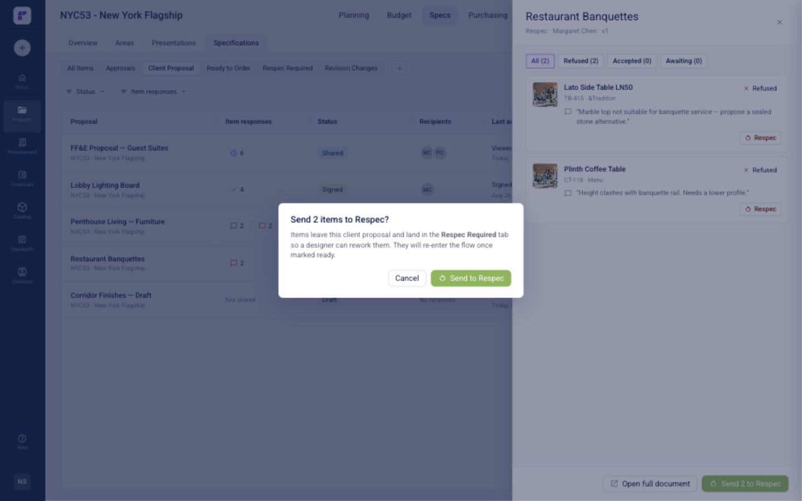802x501 pixels.
Task: Click the Lato Side Table thumbnail
Action: pos(545,95)
